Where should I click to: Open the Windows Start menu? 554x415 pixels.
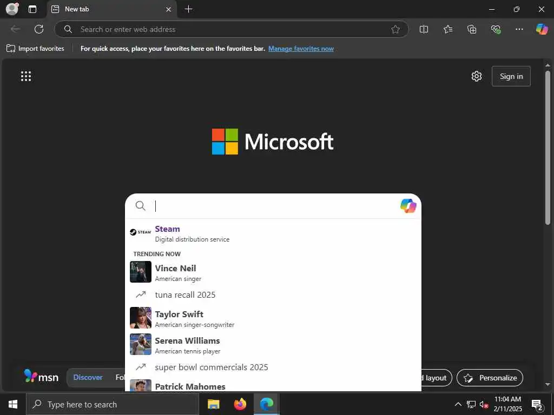(13, 404)
